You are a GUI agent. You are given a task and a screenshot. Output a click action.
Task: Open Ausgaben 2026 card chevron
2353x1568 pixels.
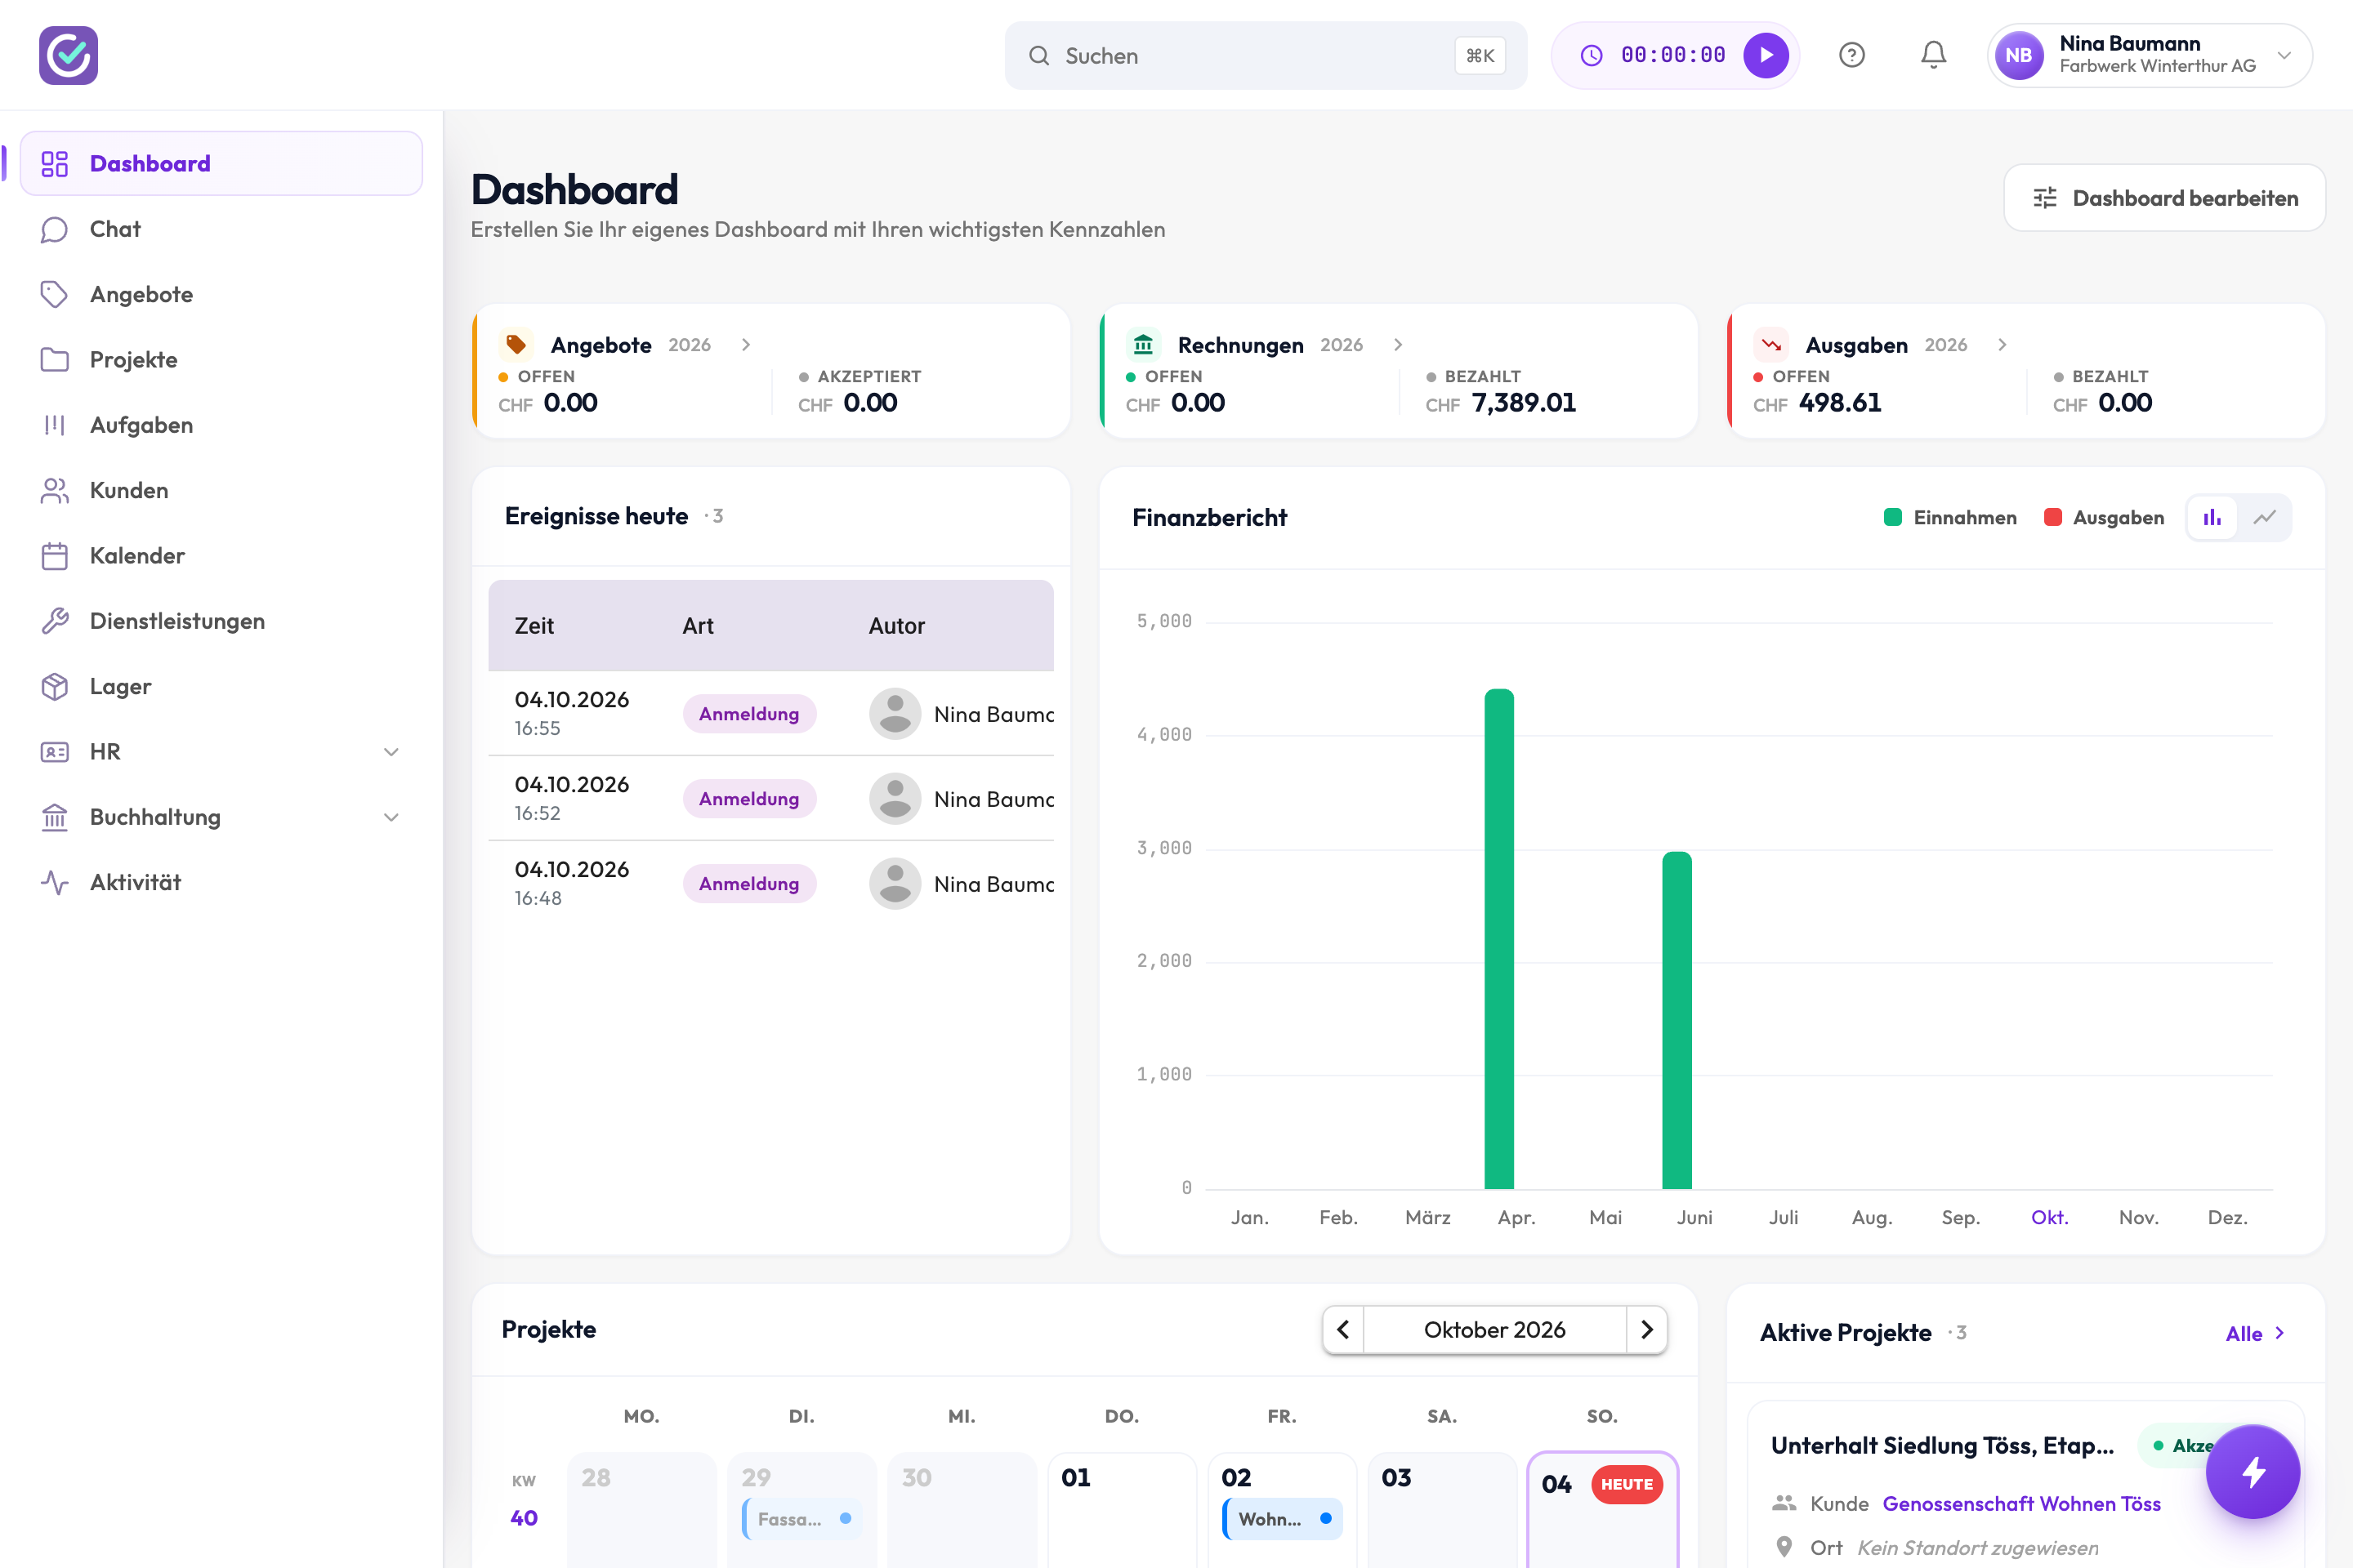[2003, 344]
